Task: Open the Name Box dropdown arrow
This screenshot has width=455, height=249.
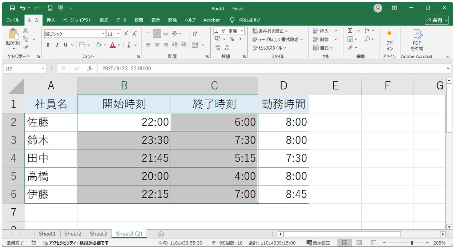Action: (x=43, y=68)
